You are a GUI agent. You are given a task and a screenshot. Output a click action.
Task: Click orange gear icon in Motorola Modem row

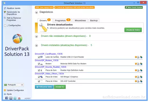point(136,64)
